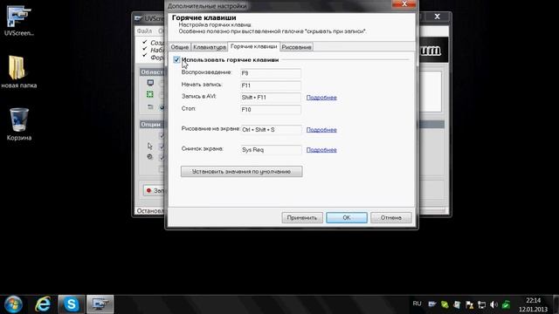Close the UVScreenCamera main window
This screenshot has height=314, width=559.
pos(437,17)
